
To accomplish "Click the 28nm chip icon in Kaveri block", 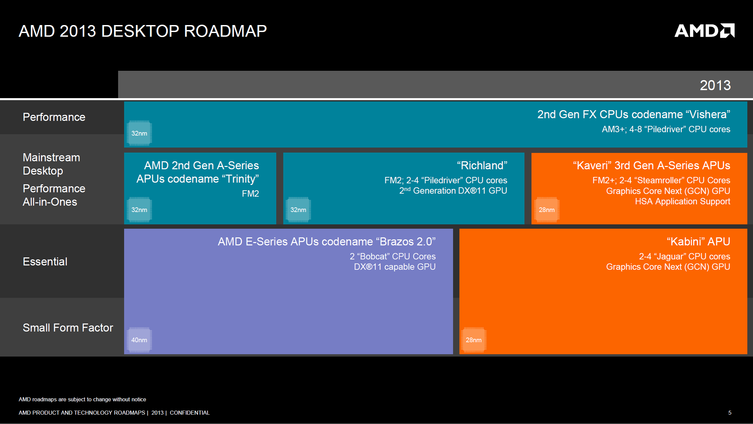I will tap(546, 210).
